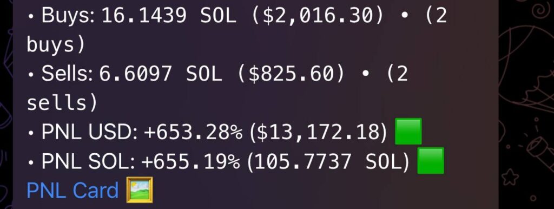Viewport: 554px width, 209px height.
Task: Click the green square after PNL USD
Action: pyautogui.click(x=408, y=132)
